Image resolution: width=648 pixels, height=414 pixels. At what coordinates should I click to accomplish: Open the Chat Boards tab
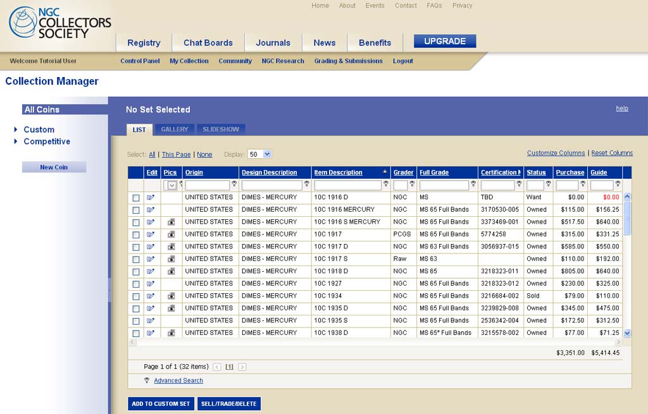pos(208,43)
